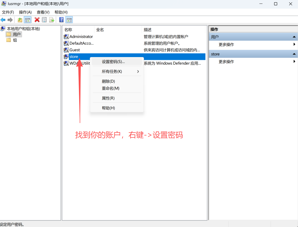Choose 设置密码(S)... from context menu
Screen dimensions: 298x227
(x=113, y=62)
